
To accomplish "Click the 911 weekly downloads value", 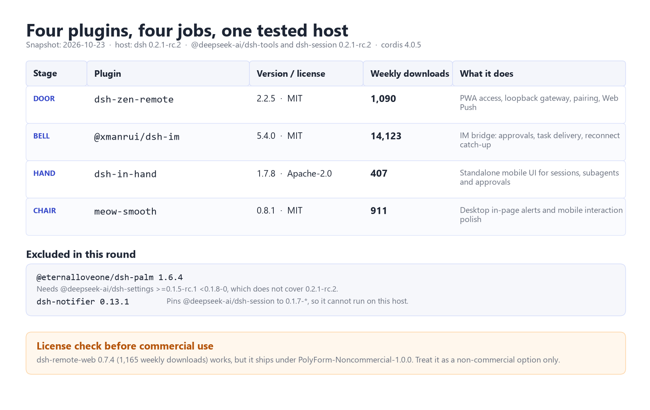I will pyautogui.click(x=379, y=211).
